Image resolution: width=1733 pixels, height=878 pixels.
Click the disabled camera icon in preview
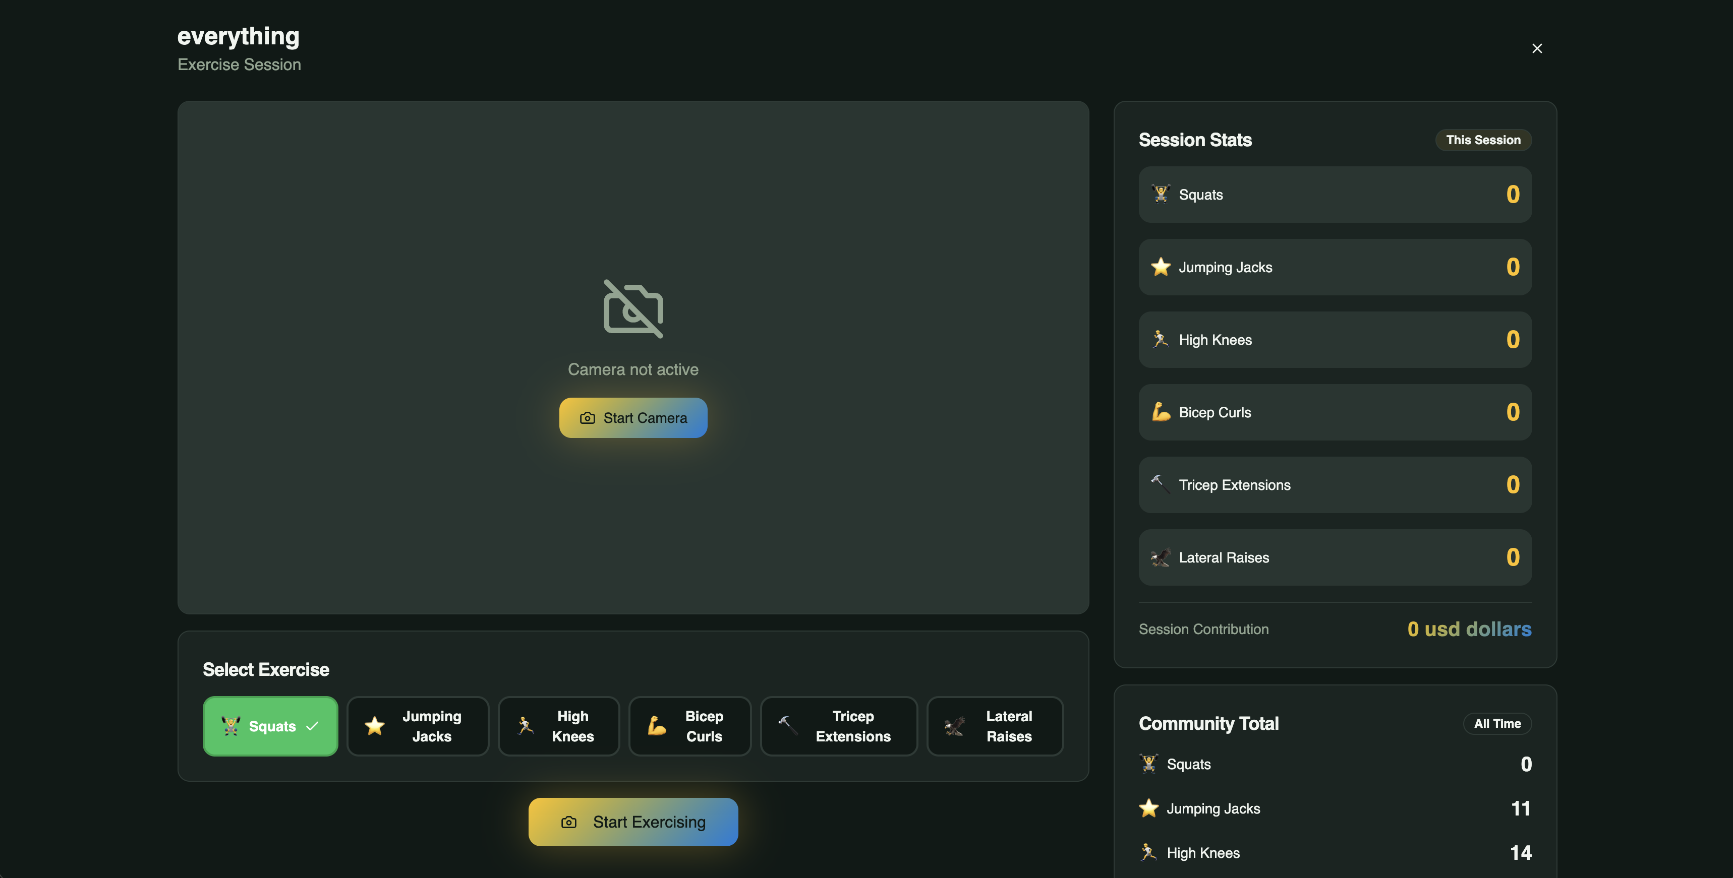point(633,308)
